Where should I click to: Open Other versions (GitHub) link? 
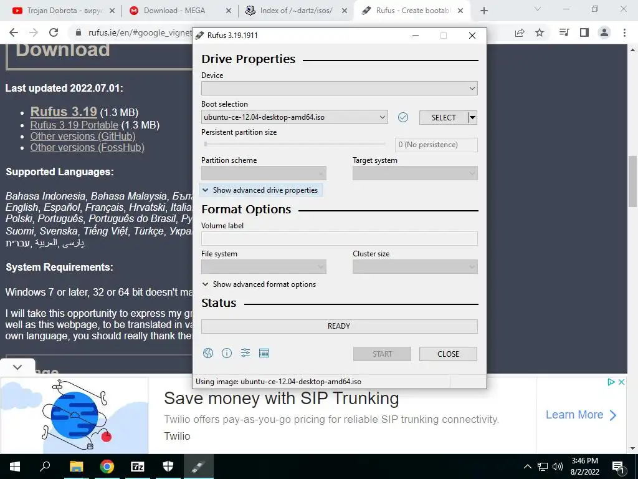[x=83, y=136]
